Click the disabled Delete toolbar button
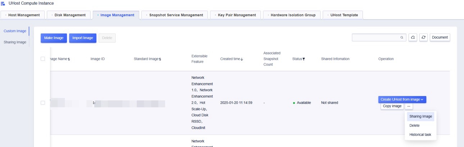 (x=107, y=38)
